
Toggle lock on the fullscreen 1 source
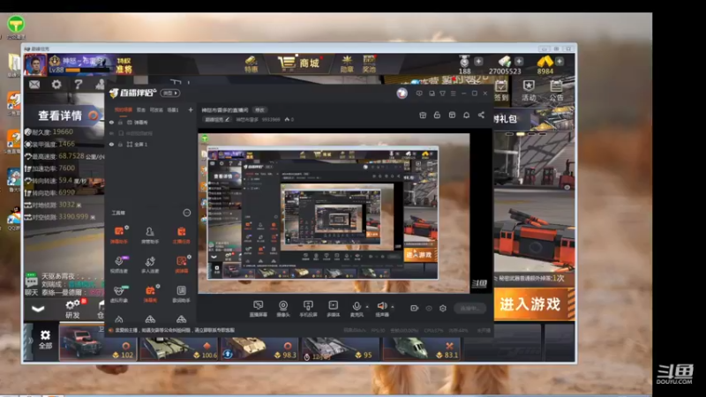pyautogui.click(x=120, y=145)
